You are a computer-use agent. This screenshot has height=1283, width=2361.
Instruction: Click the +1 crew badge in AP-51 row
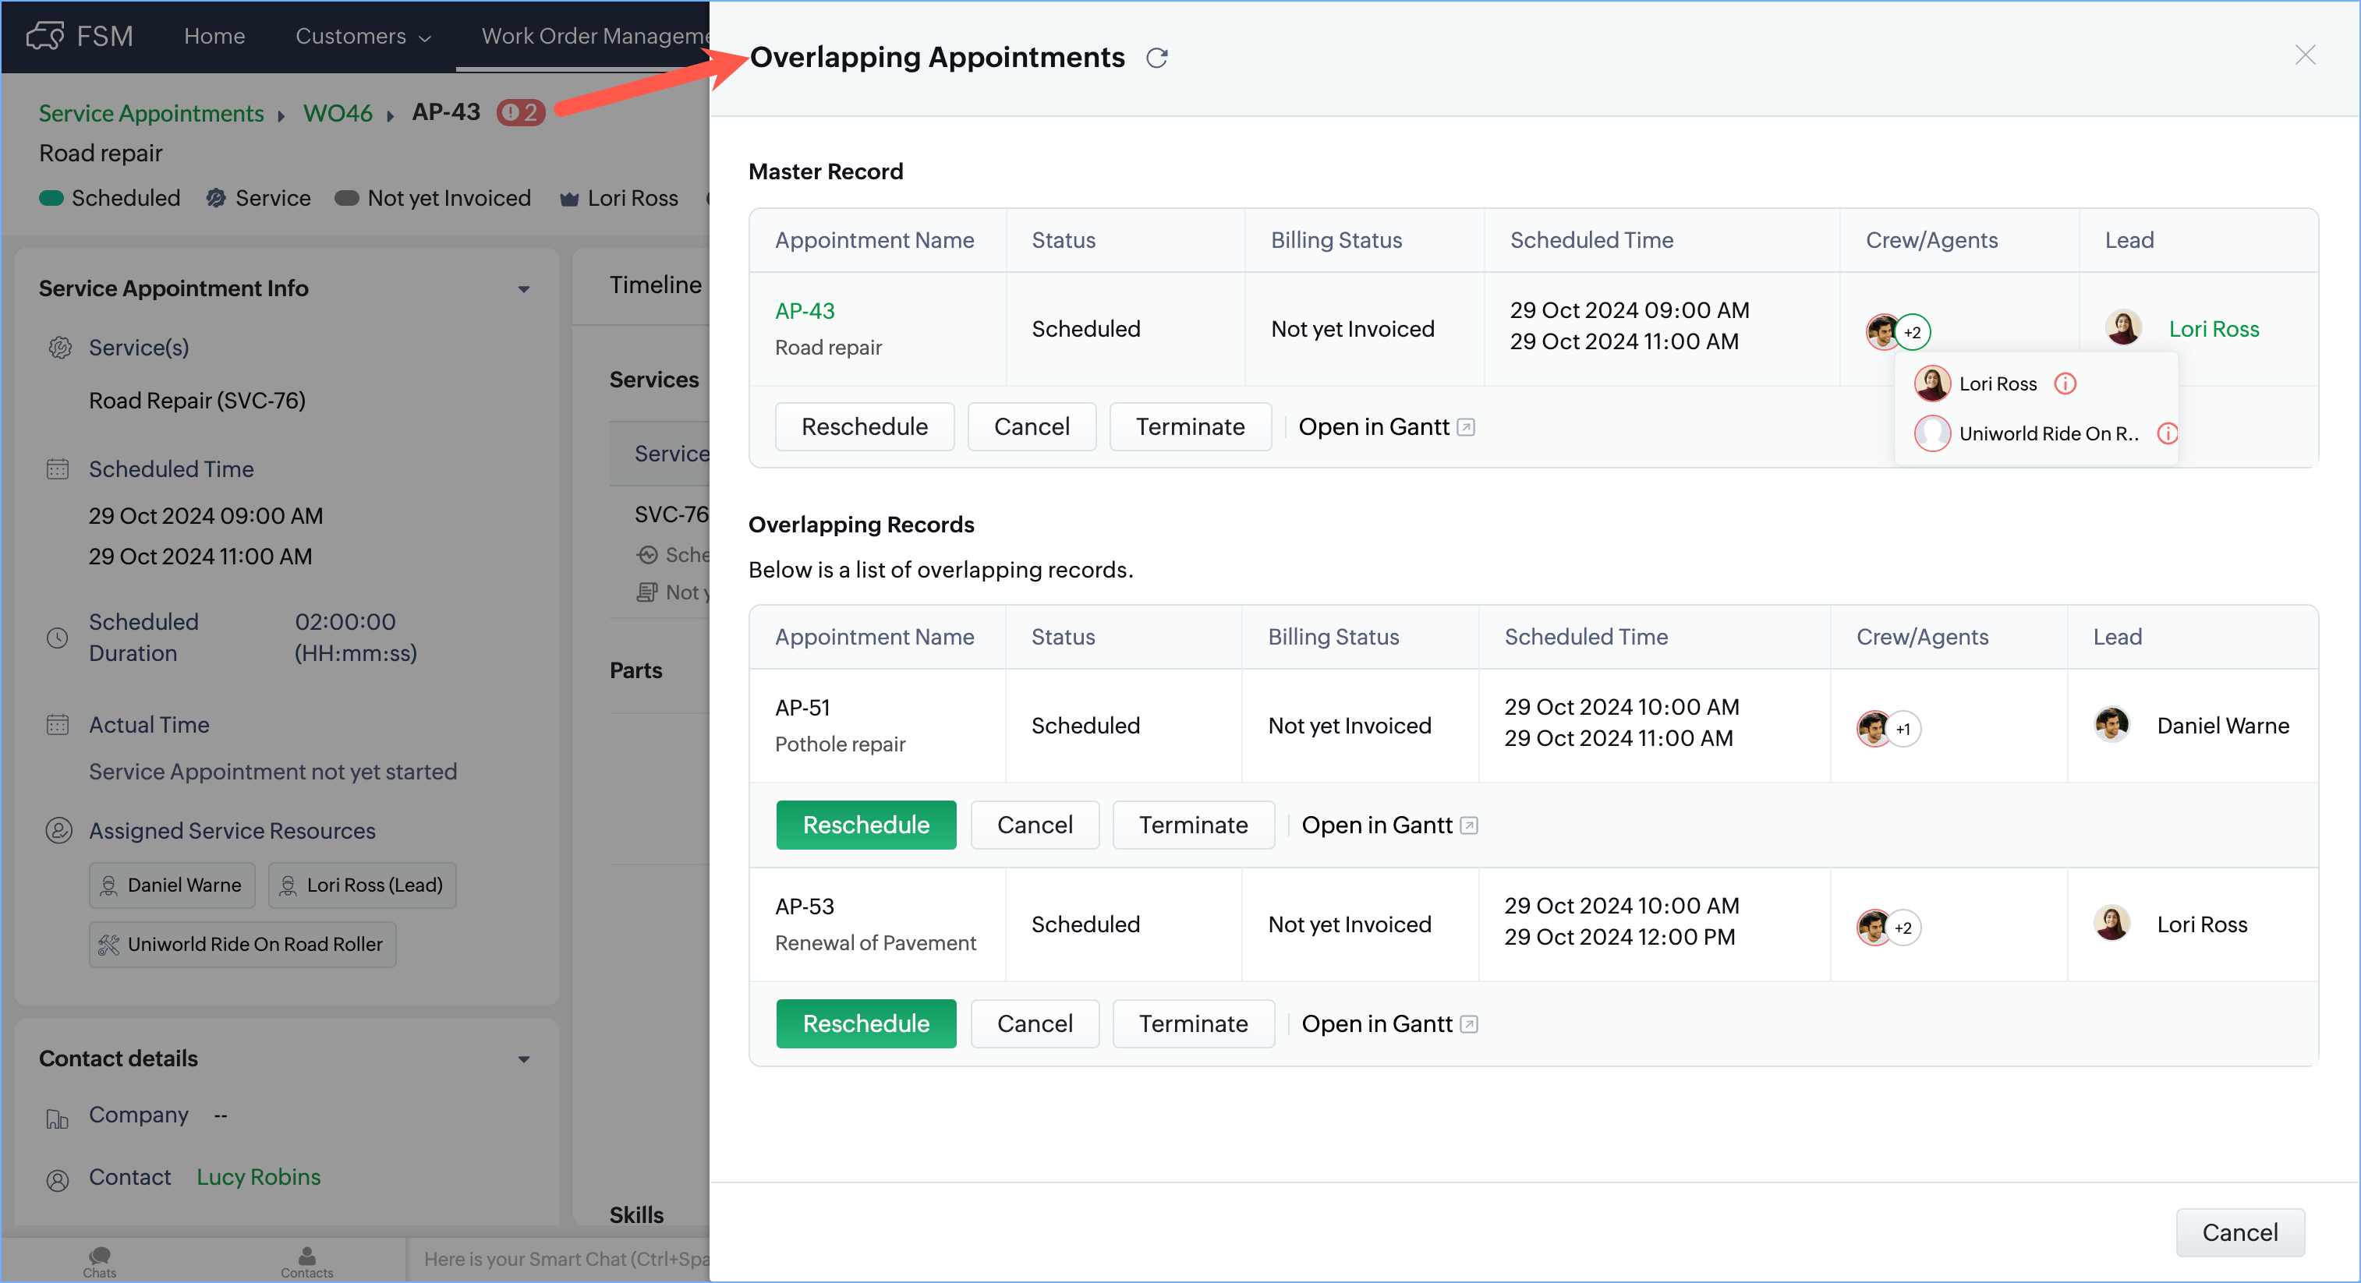pyautogui.click(x=1903, y=730)
